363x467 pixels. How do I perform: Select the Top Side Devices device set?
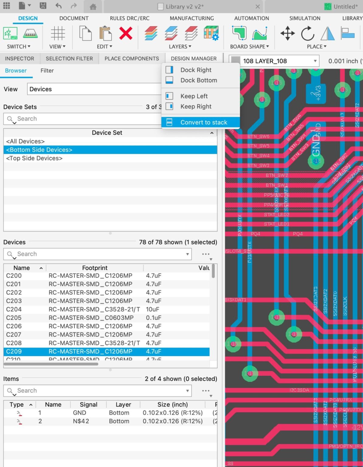point(34,158)
